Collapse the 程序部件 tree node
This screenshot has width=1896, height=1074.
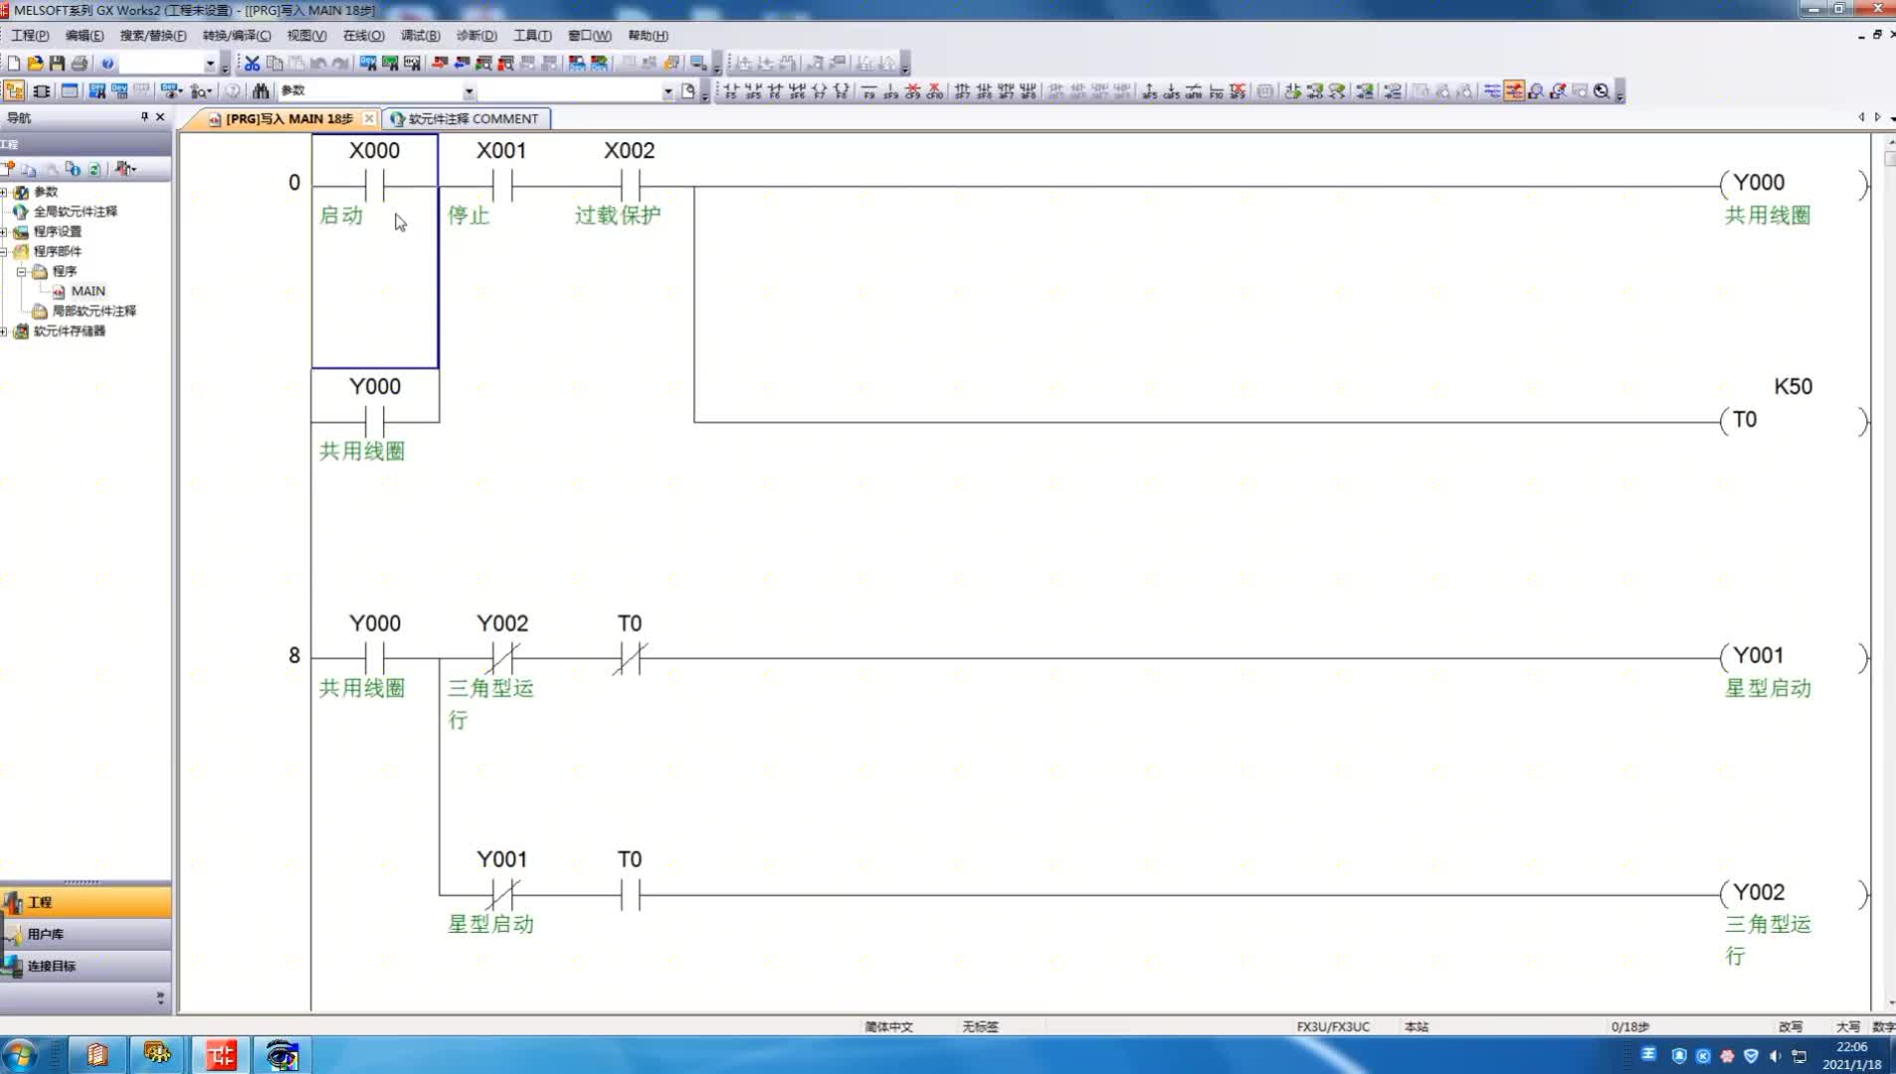pyautogui.click(x=4, y=252)
